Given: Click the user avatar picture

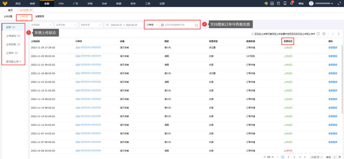Looking at the screenshot, I should pos(311,3).
